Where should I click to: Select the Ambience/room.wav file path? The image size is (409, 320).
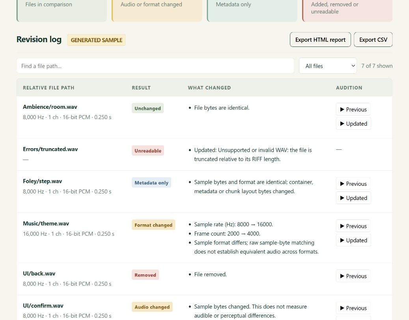(50, 107)
